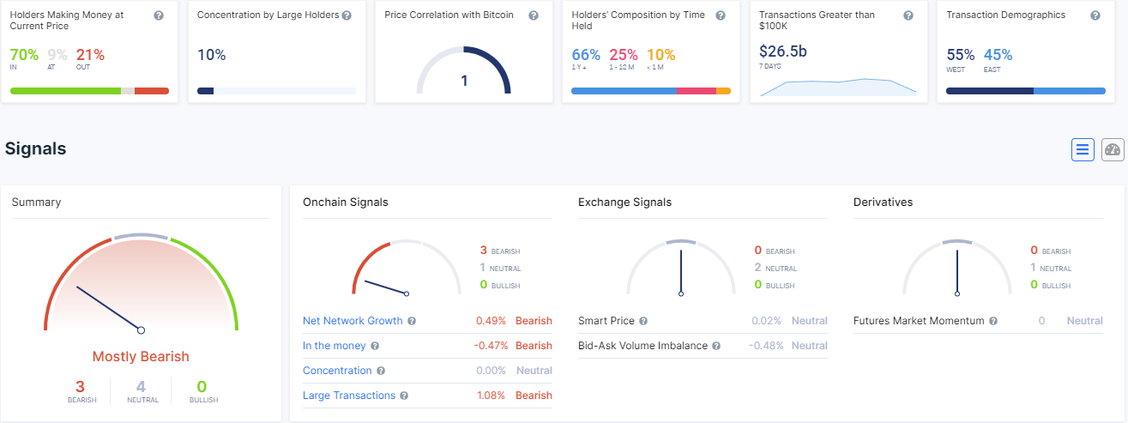Click help icon beside Concentration by Large Holders

coord(347,15)
